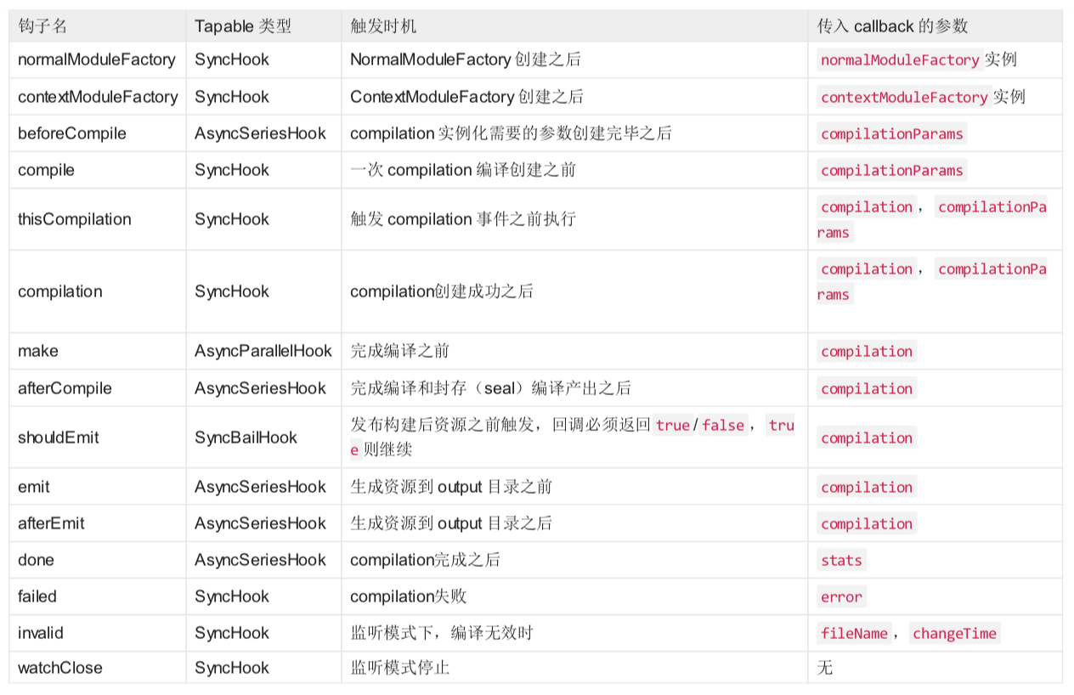Click the "changeTime" code tag
Viewport: 1074px width, 695px height.
tap(954, 634)
